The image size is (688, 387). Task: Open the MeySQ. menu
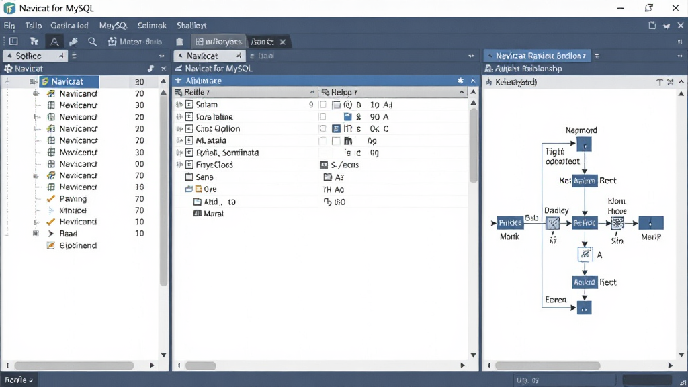click(x=113, y=26)
